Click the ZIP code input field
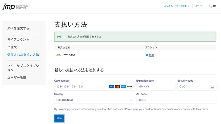This screenshot has height=124, width=221. point(176,100)
